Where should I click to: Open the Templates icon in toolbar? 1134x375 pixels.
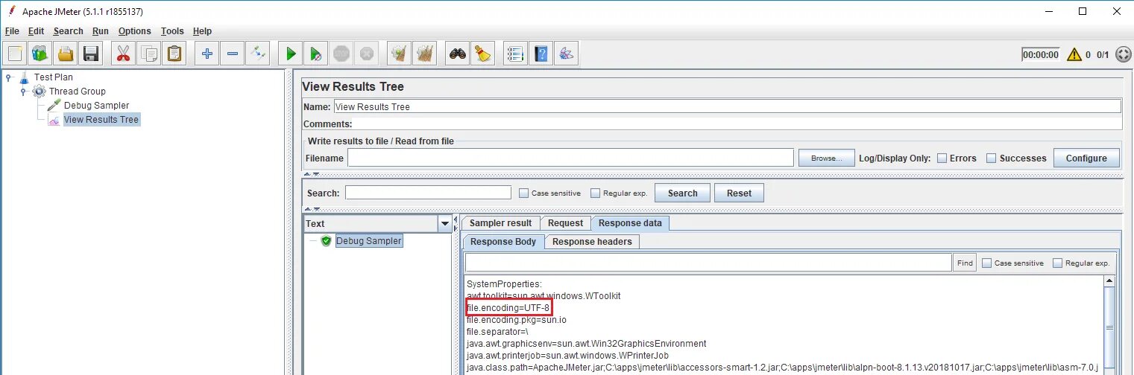(x=40, y=54)
